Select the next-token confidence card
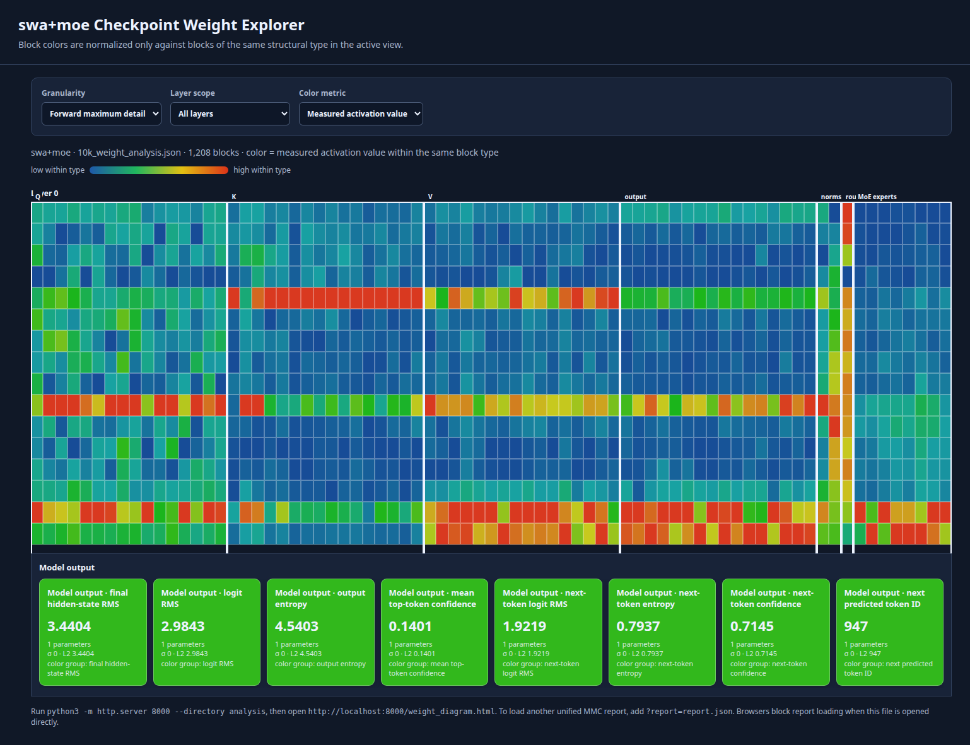The image size is (970, 745). pos(776,632)
